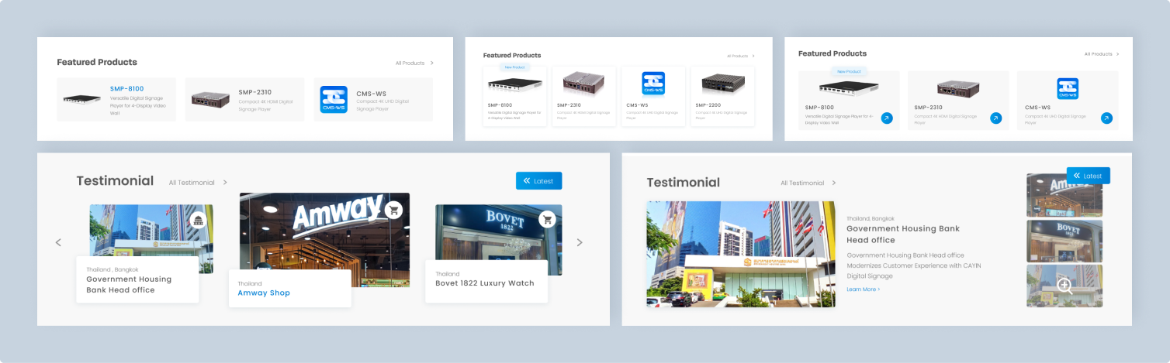Click SMP-2310 device image in the gray-card panel
1170x363 pixels.
click(210, 99)
